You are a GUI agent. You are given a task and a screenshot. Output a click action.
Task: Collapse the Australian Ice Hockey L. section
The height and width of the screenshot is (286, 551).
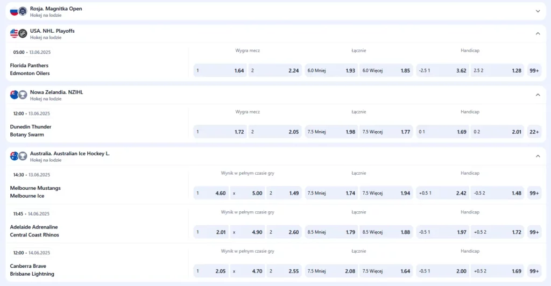[x=538, y=156]
